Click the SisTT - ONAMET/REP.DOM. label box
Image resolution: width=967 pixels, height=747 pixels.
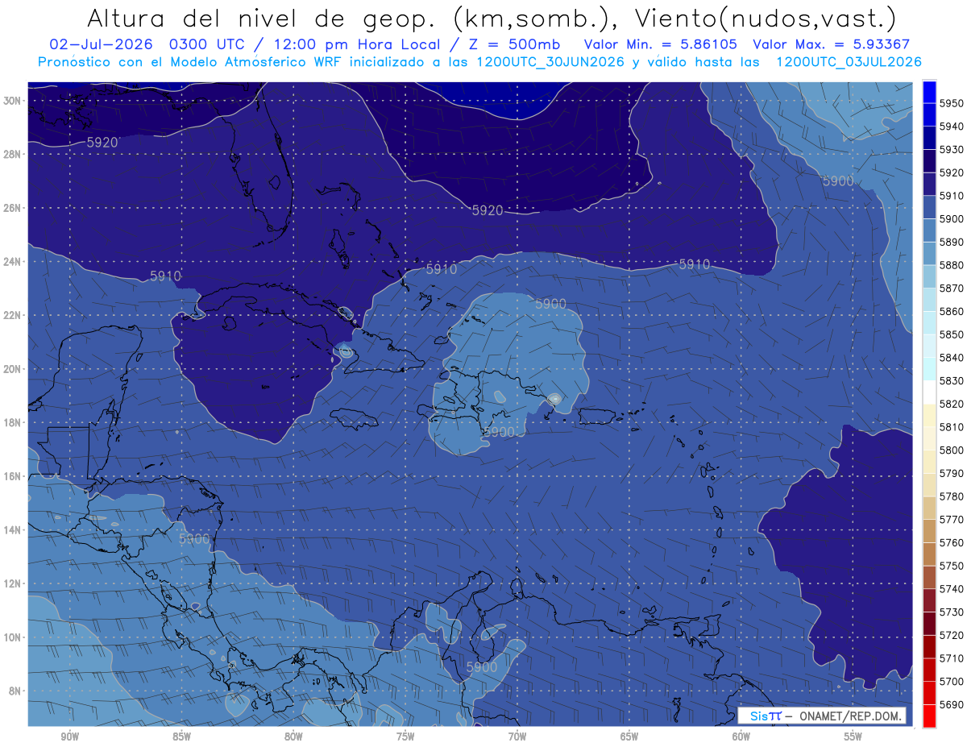(822, 716)
